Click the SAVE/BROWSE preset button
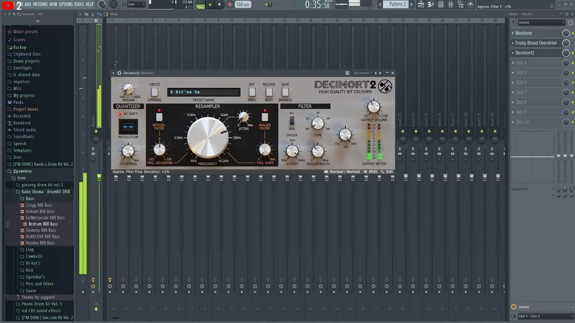Viewport: 575px width, 323px height. tap(285, 92)
